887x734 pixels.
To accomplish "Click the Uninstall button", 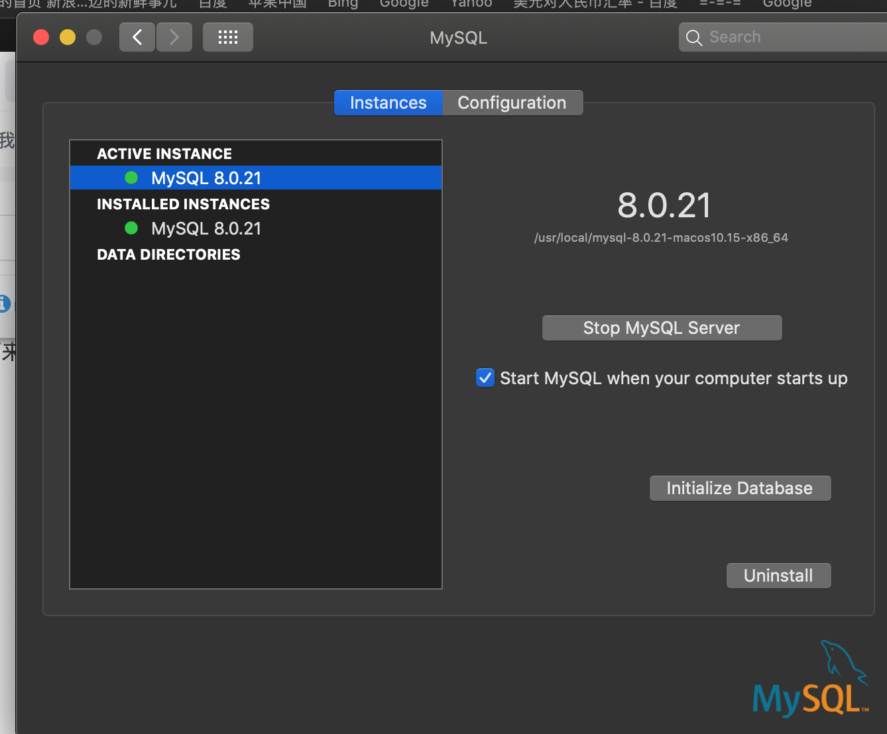I will [x=778, y=576].
